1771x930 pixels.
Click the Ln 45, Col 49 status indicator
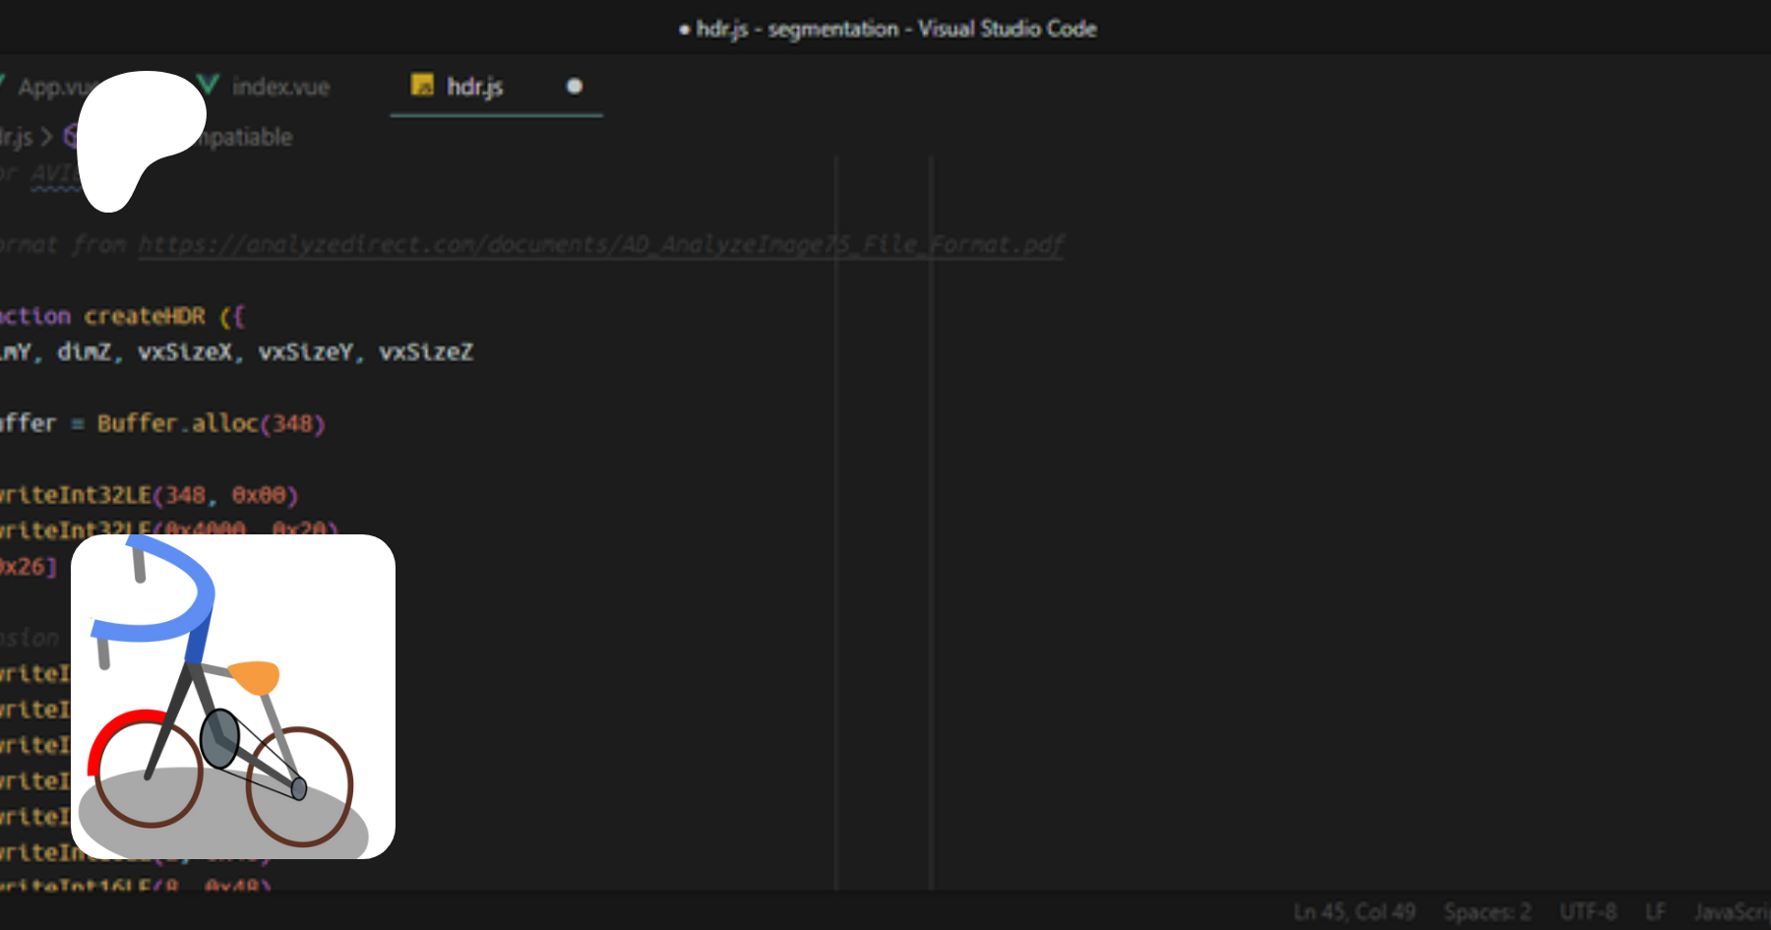coord(1354,912)
